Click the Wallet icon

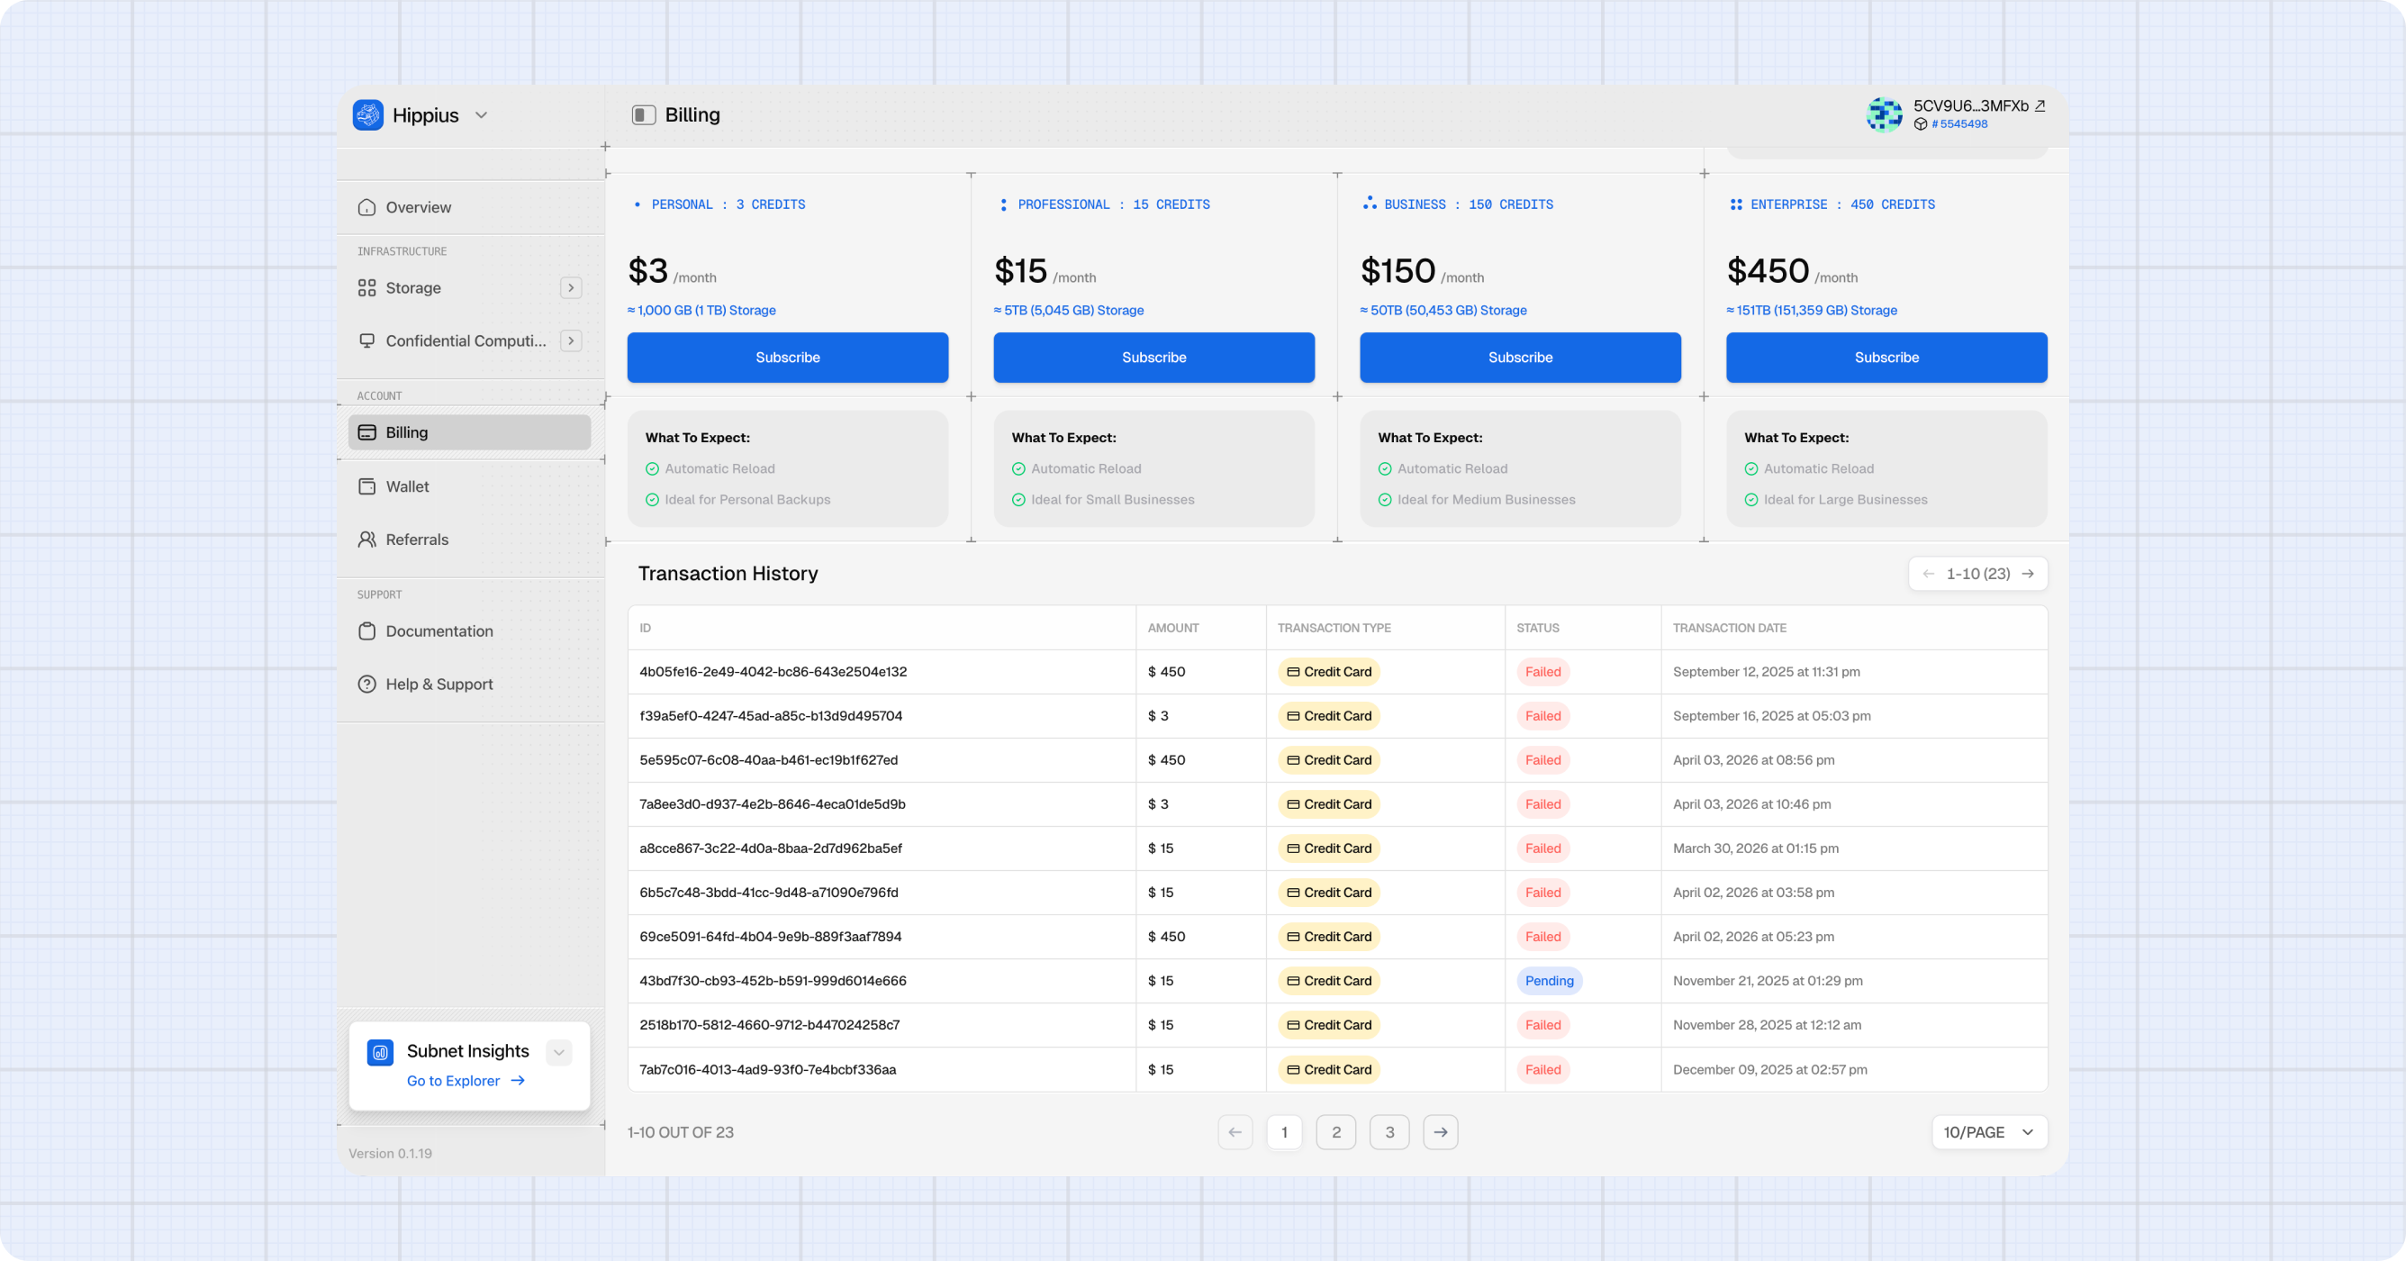pos(367,486)
